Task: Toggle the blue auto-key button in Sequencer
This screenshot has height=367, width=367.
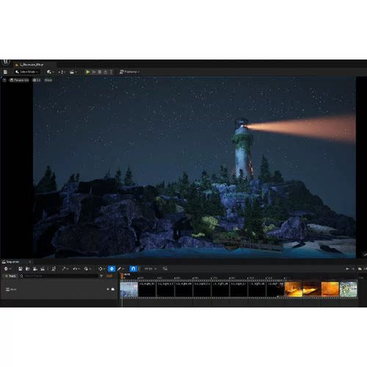Action: [x=112, y=269]
